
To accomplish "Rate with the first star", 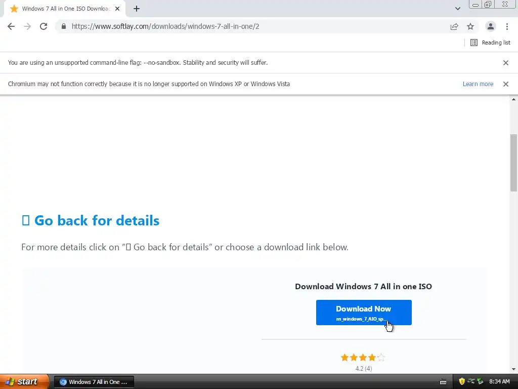I will [x=344, y=358].
